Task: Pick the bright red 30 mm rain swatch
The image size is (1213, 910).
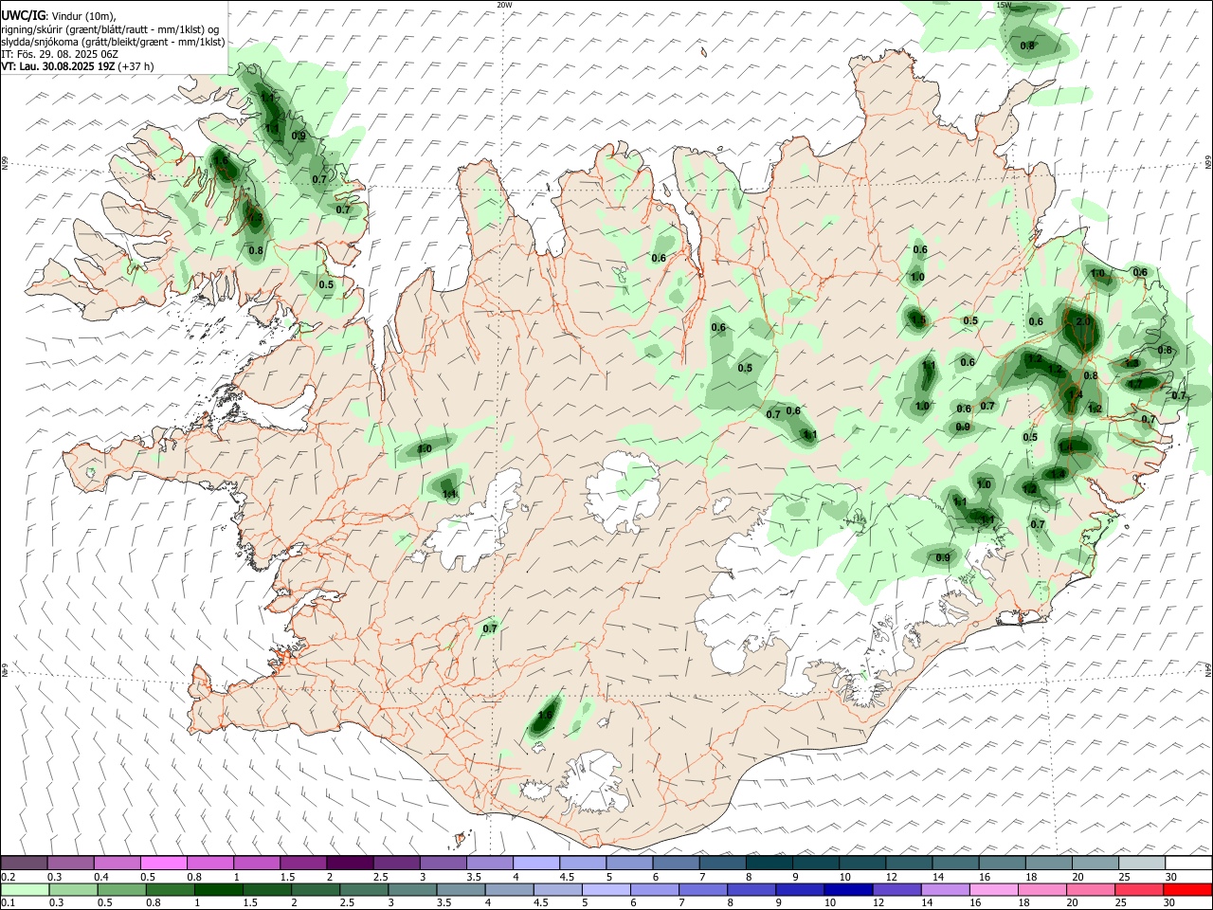Action: 1188,889
